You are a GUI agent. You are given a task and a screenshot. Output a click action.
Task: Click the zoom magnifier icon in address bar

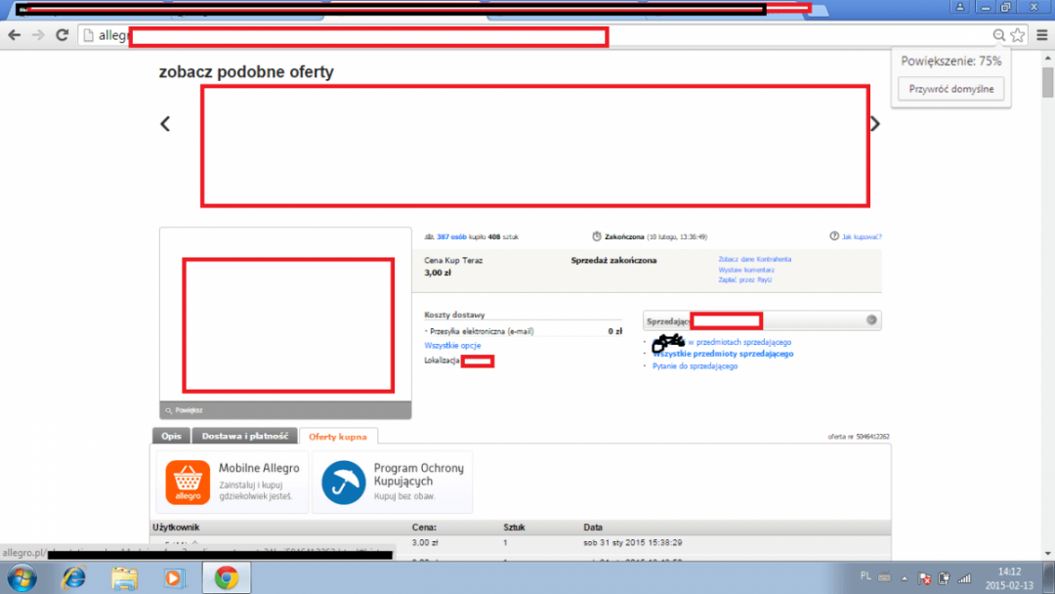[x=998, y=35]
